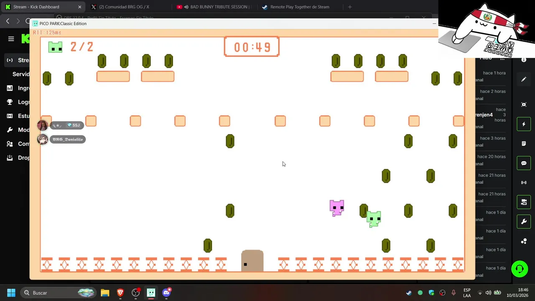Go forward in the browser
The image size is (535, 301).
tap(18, 21)
